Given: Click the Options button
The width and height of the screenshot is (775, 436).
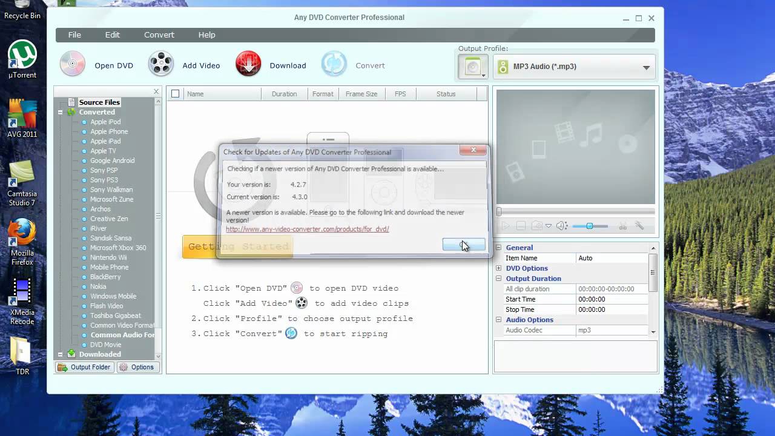Looking at the screenshot, I should pyautogui.click(x=137, y=367).
